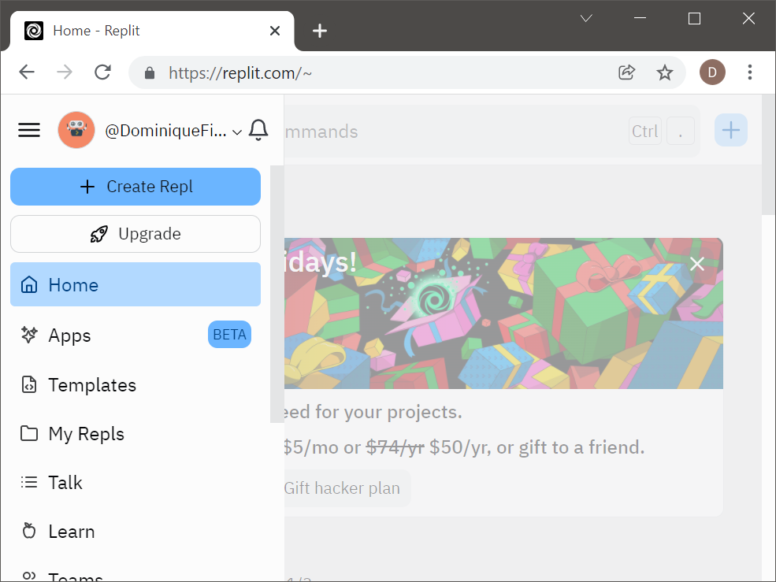Open notifications via the bell icon

[x=258, y=130]
